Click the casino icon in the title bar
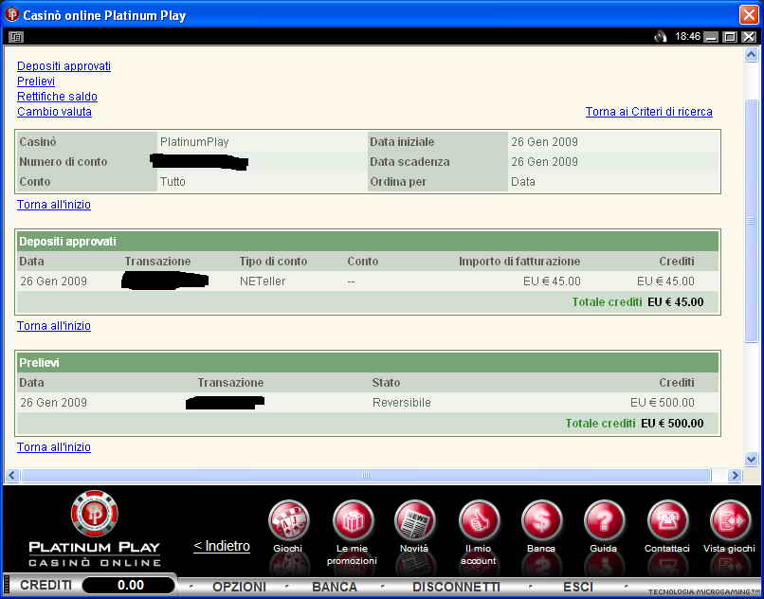The height and width of the screenshot is (599, 764). (11, 14)
